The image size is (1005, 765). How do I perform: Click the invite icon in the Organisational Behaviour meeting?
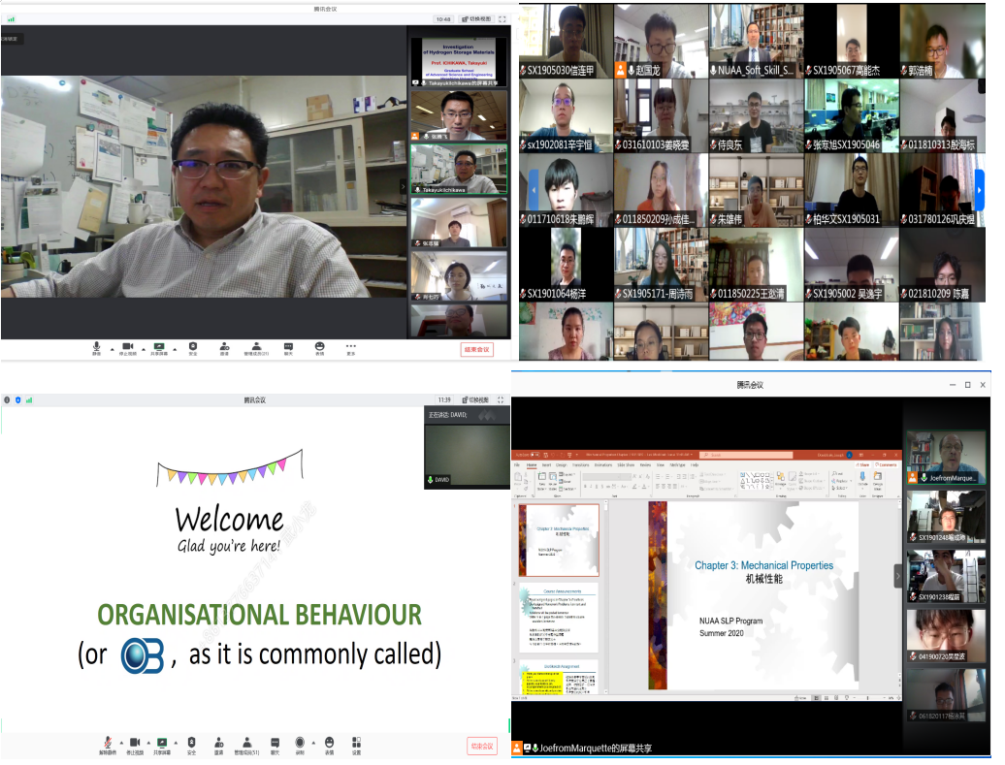[x=218, y=746]
